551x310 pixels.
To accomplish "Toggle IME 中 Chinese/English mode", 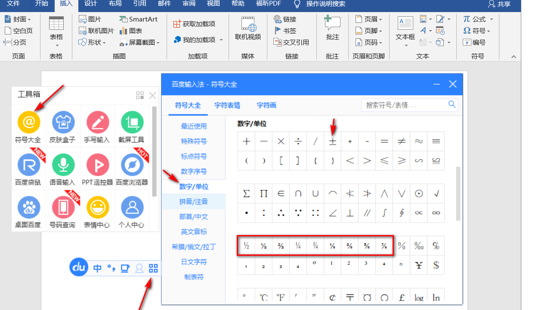I will tap(98, 269).
